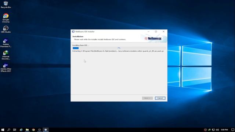Click the "Extracting C:\Program Files" path line
This screenshot has width=235, height=132.
click(x=118, y=51)
